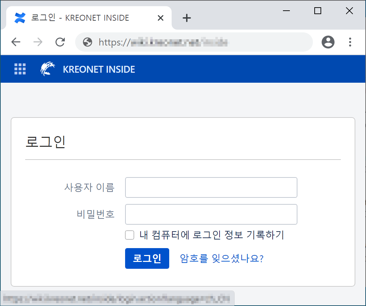Image resolution: width=366 pixels, height=306 pixels.
Task: Click the browser forward arrow
Action: click(38, 42)
